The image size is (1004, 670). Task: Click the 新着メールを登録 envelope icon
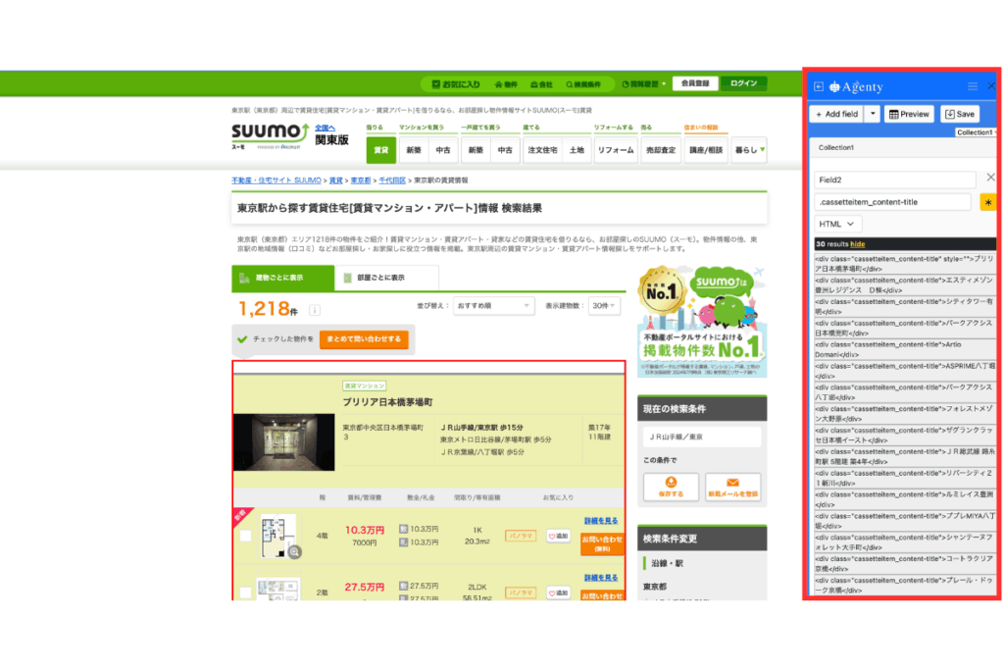[x=732, y=487]
